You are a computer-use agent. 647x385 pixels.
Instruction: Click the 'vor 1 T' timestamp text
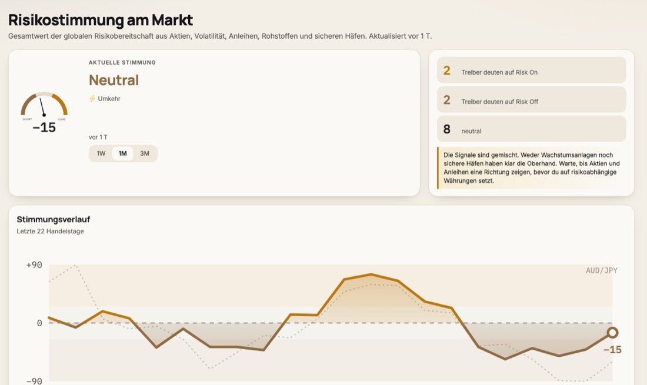coord(98,138)
